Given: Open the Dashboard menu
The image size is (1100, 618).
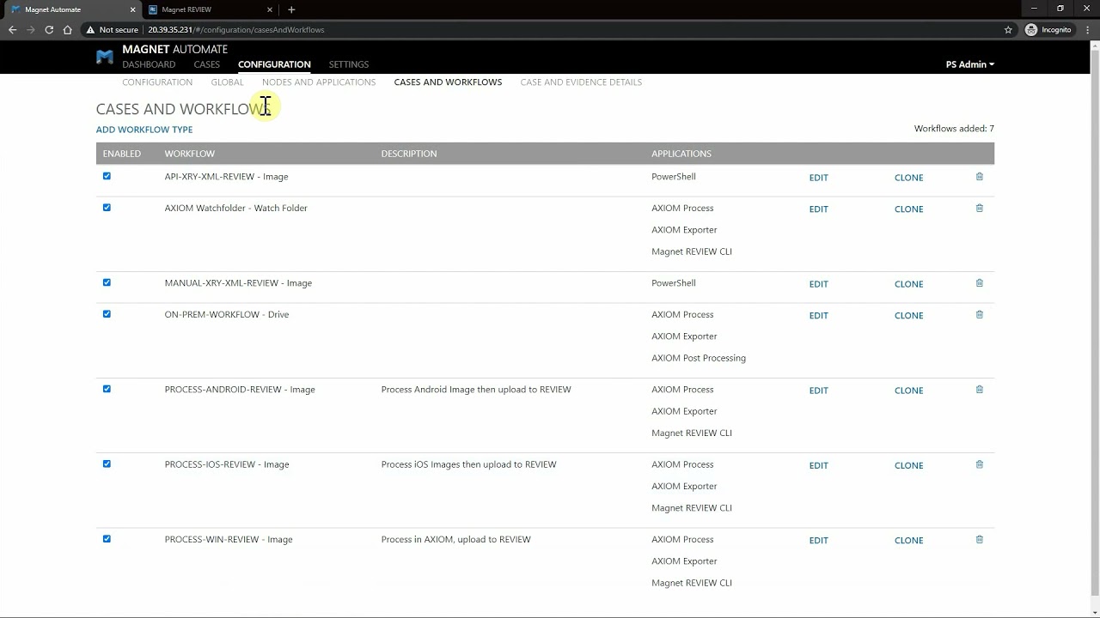Looking at the screenshot, I should [x=149, y=64].
